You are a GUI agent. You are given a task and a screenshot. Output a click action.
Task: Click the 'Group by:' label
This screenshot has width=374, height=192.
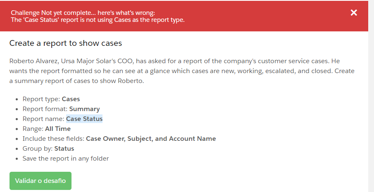[38, 149]
